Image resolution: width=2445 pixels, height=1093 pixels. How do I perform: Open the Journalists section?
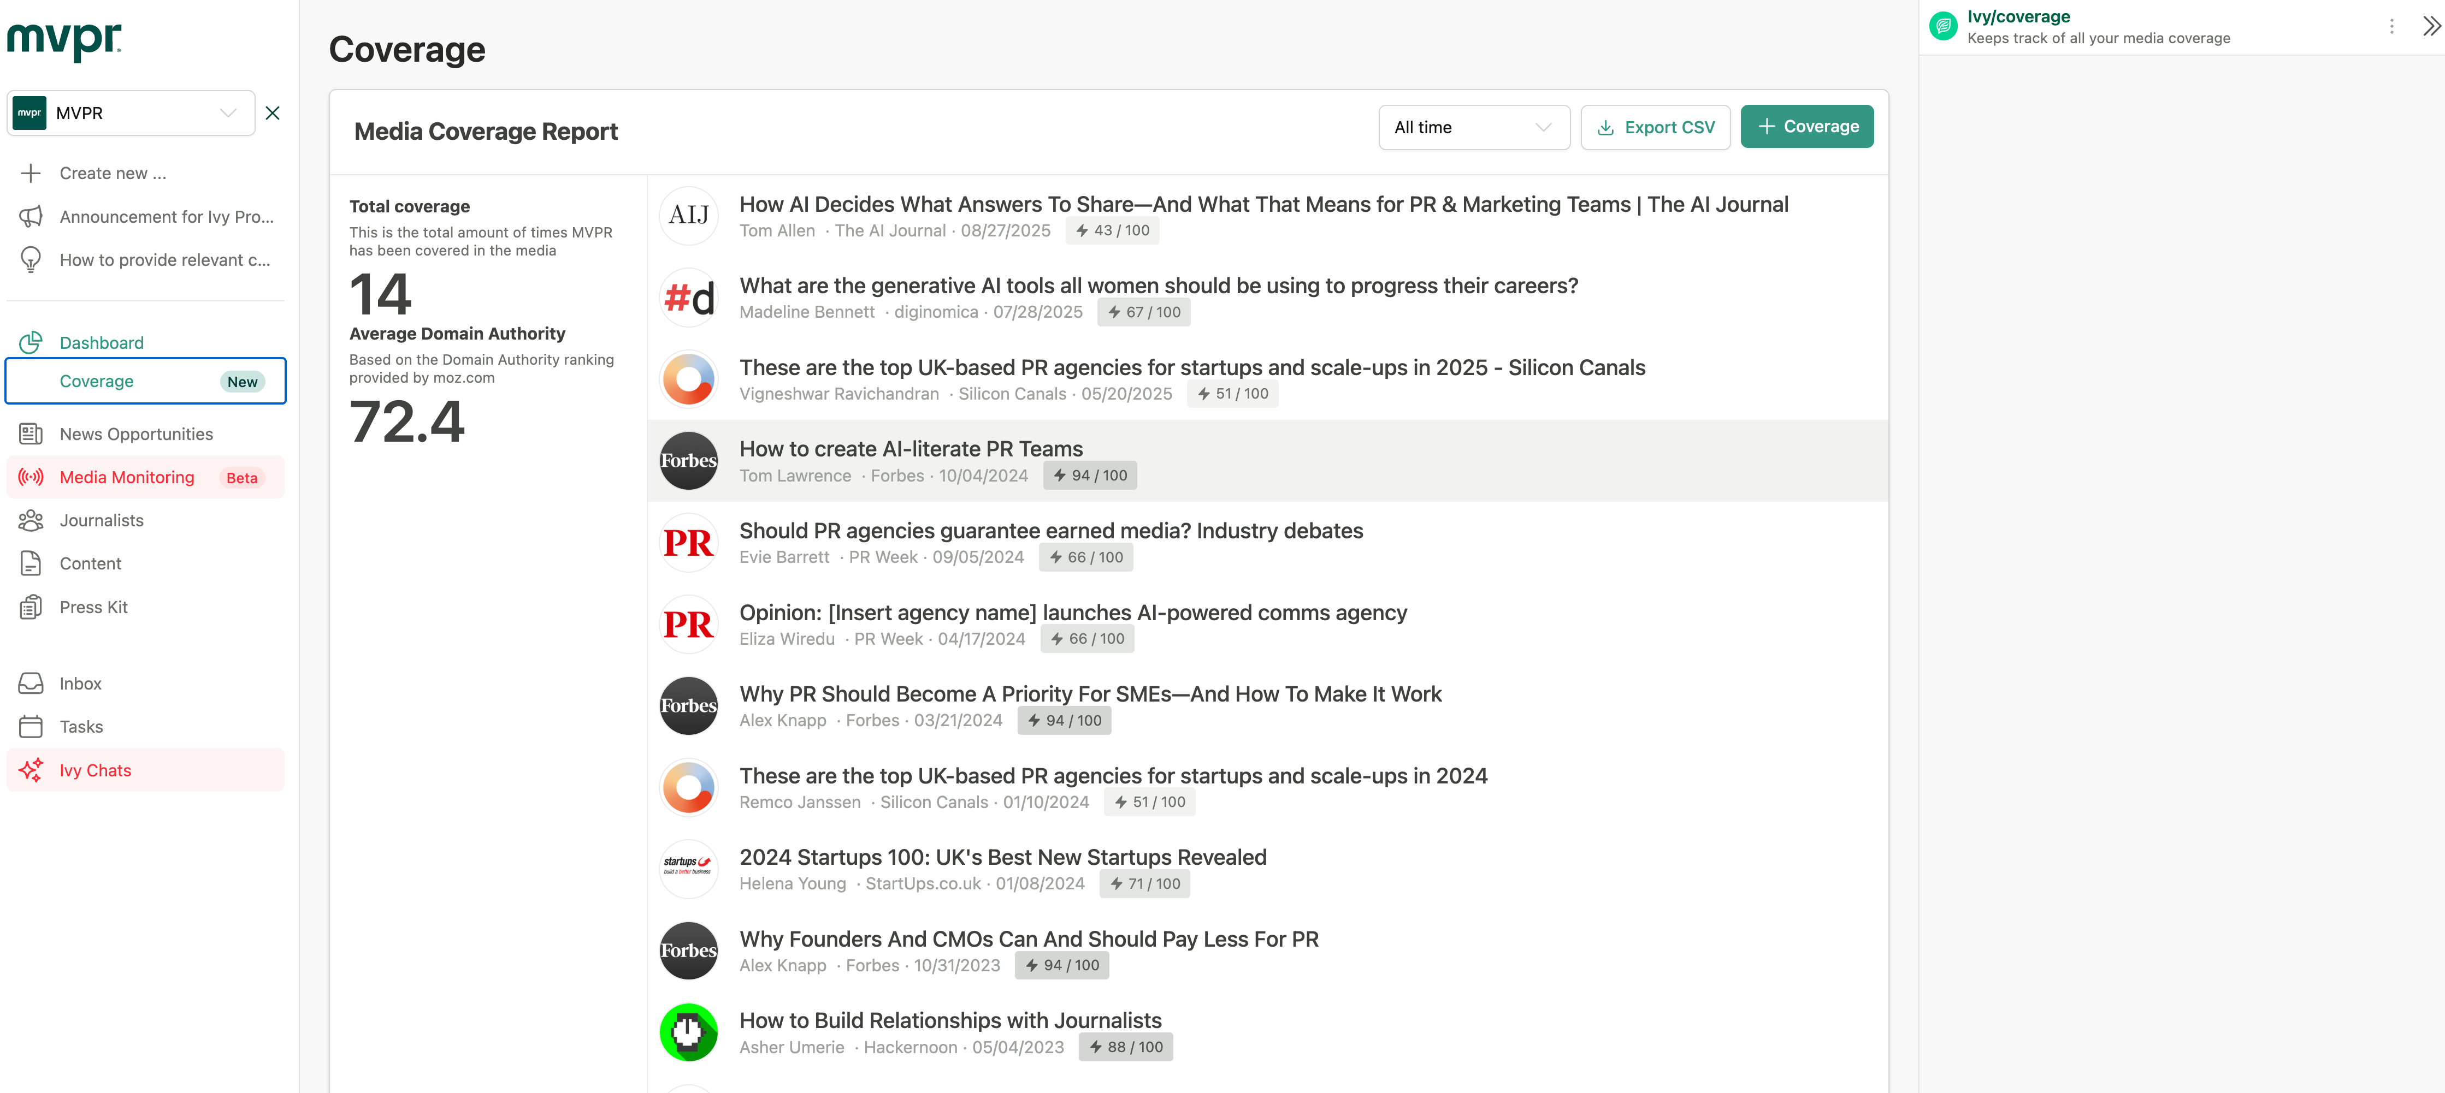[102, 520]
